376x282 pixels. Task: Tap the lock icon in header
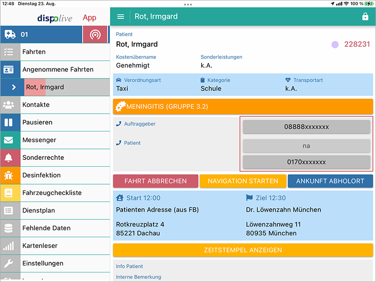(x=365, y=16)
